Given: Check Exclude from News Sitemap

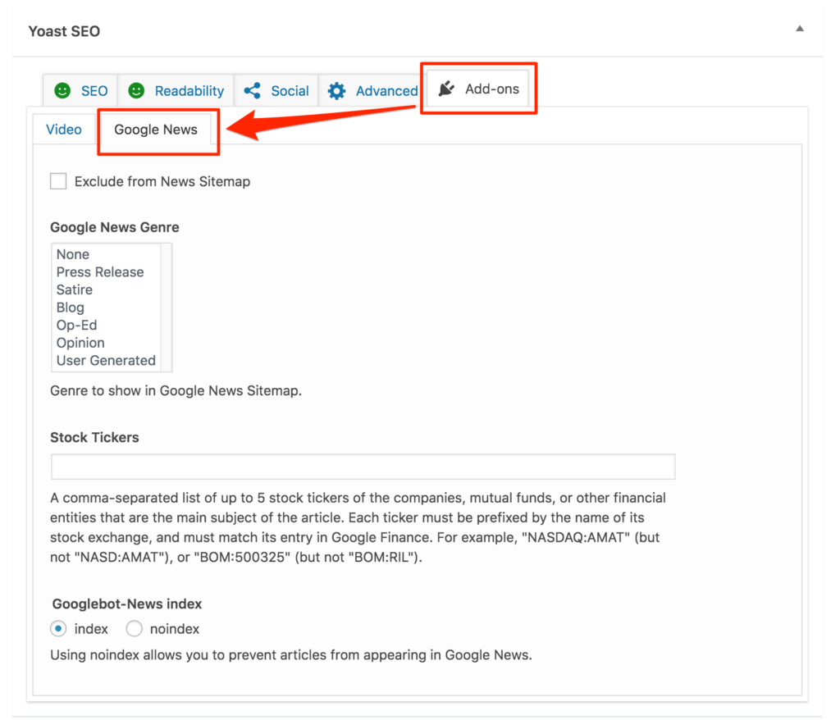Looking at the screenshot, I should tap(58, 181).
